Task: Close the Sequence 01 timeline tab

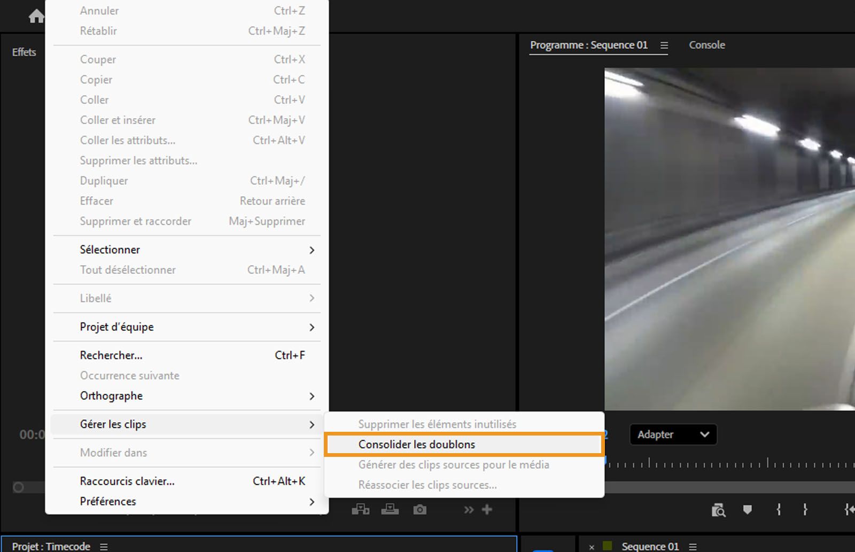Action: 592,547
